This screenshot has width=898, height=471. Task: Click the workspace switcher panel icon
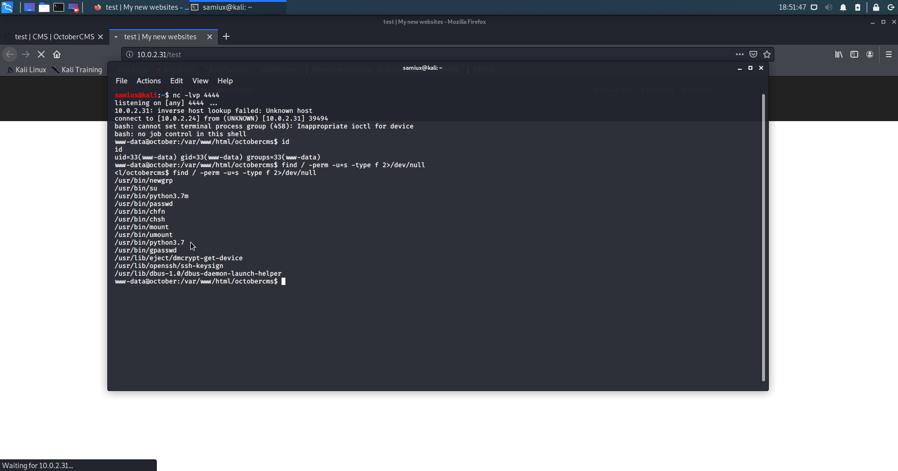[x=73, y=7]
